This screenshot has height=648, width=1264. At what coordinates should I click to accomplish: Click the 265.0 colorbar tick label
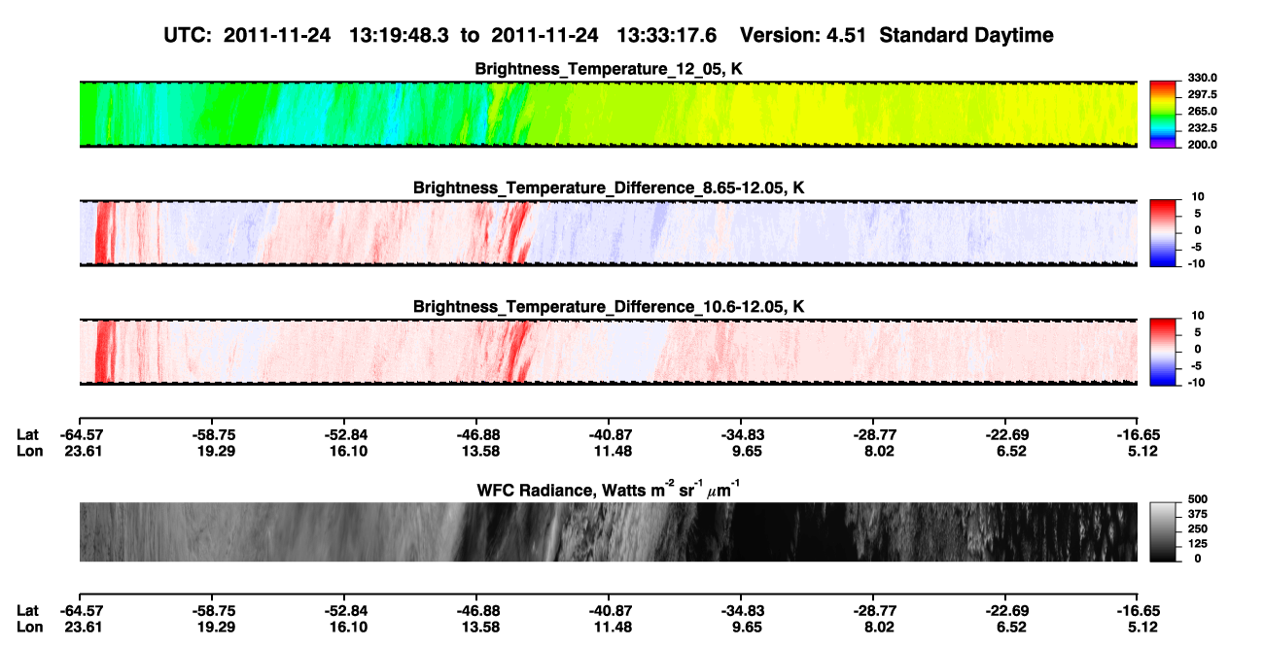pos(1202,112)
